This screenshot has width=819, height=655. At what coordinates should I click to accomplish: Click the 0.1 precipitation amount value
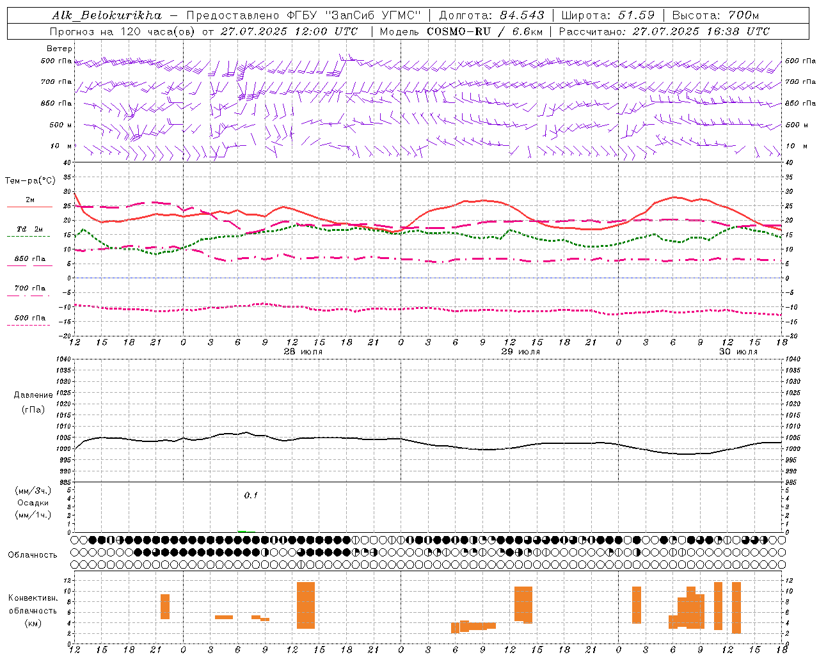click(x=251, y=495)
